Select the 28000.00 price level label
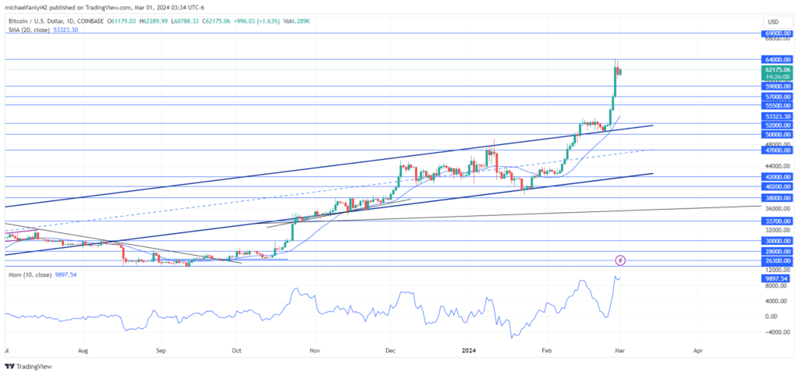This screenshot has height=375, width=799. [x=778, y=251]
